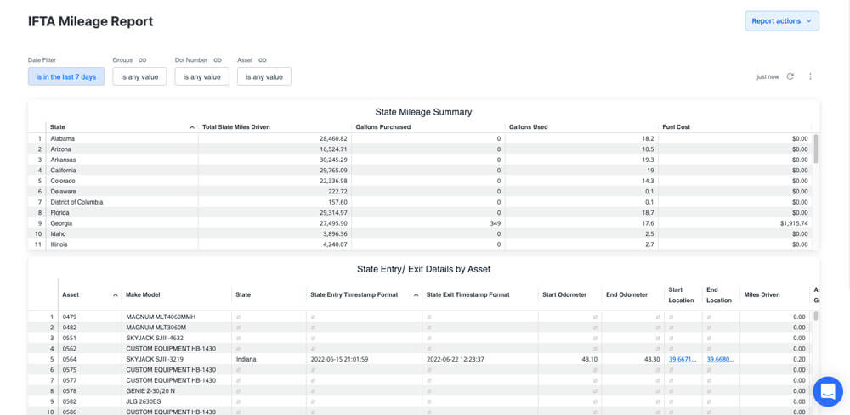Open the Report actions dropdown

782,21
